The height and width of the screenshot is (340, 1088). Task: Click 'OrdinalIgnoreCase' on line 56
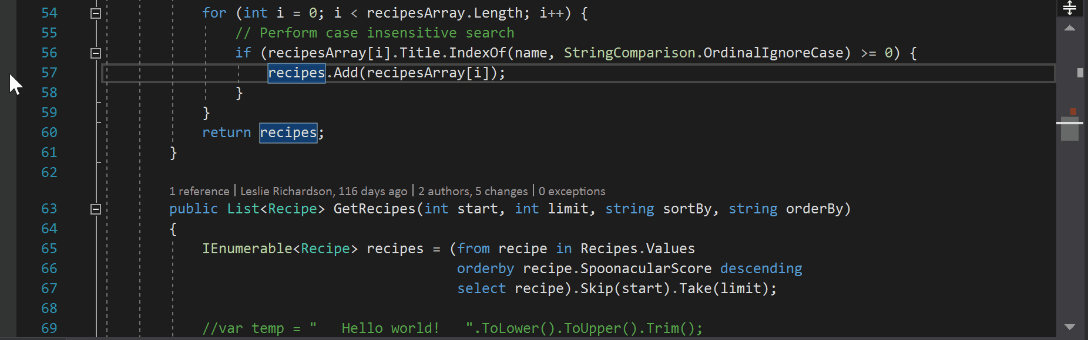pos(774,53)
